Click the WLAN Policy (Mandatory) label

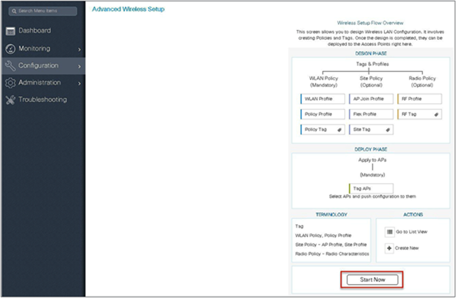(324, 82)
